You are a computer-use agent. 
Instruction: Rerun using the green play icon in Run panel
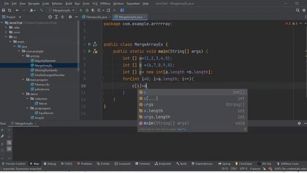(x=2, y=130)
